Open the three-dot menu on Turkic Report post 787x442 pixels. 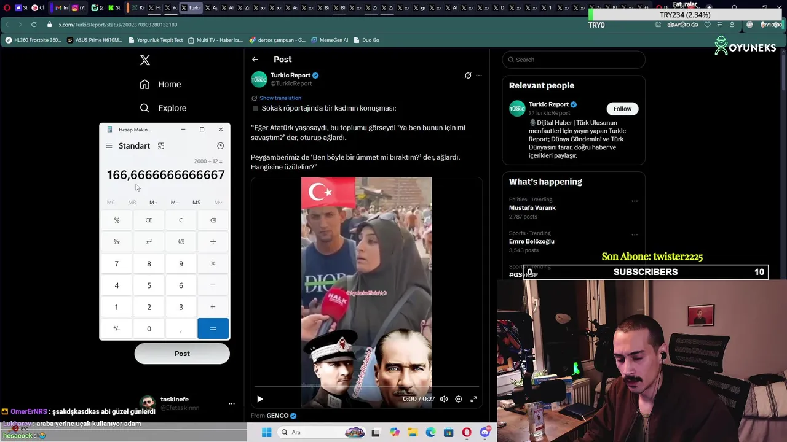pyautogui.click(x=479, y=76)
